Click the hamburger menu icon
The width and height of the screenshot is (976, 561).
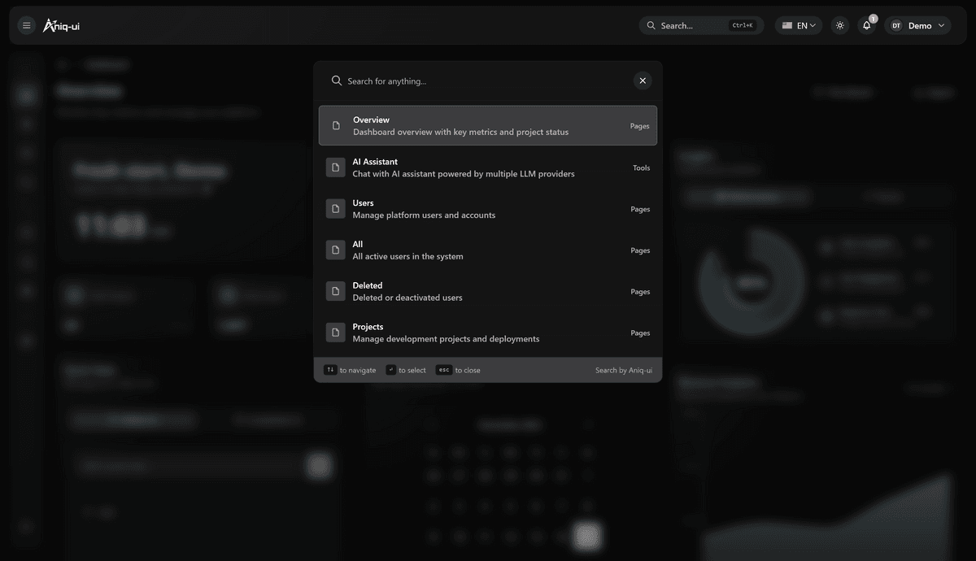coord(26,26)
